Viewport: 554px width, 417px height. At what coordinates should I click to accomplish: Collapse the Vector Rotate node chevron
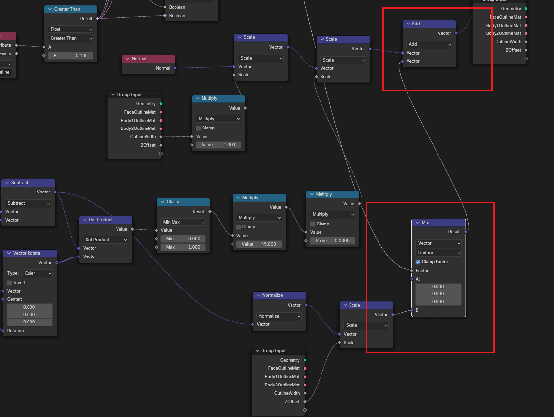[x=8, y=253]
